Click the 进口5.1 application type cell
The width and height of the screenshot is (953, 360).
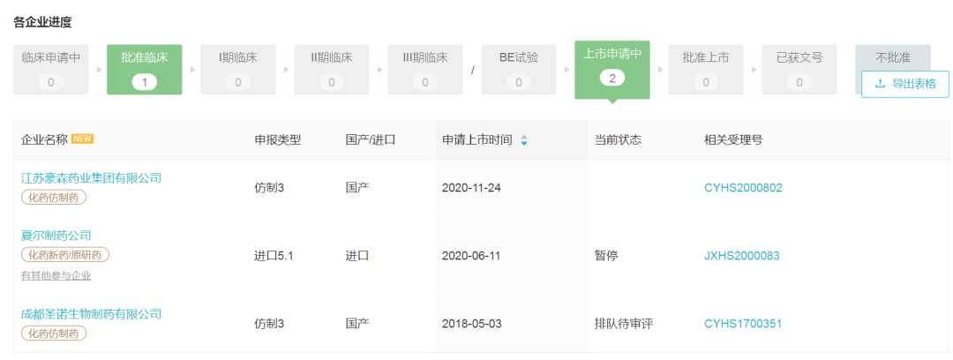pos(274,256)
